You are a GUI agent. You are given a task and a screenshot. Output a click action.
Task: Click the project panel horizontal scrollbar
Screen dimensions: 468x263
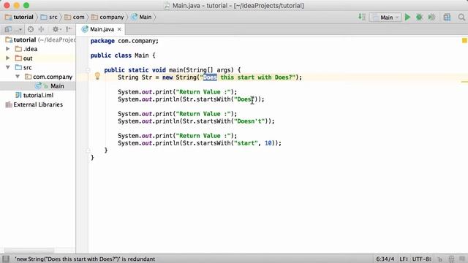coord(29,250)
